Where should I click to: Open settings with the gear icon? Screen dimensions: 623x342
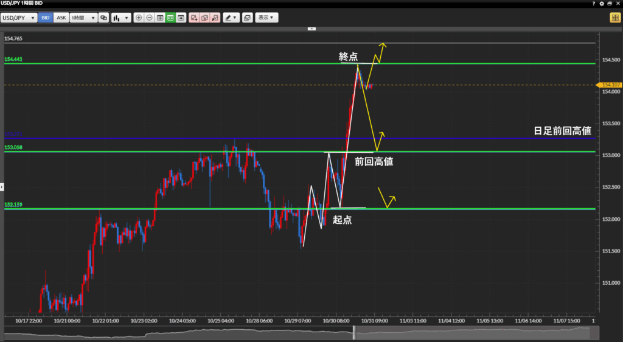point(602,4)
